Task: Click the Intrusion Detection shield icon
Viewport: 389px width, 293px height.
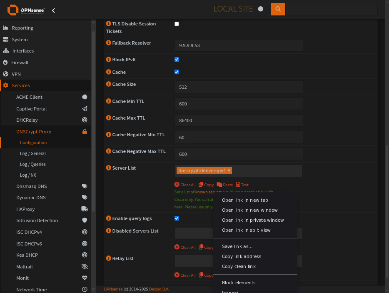Action: coord(85,220)
